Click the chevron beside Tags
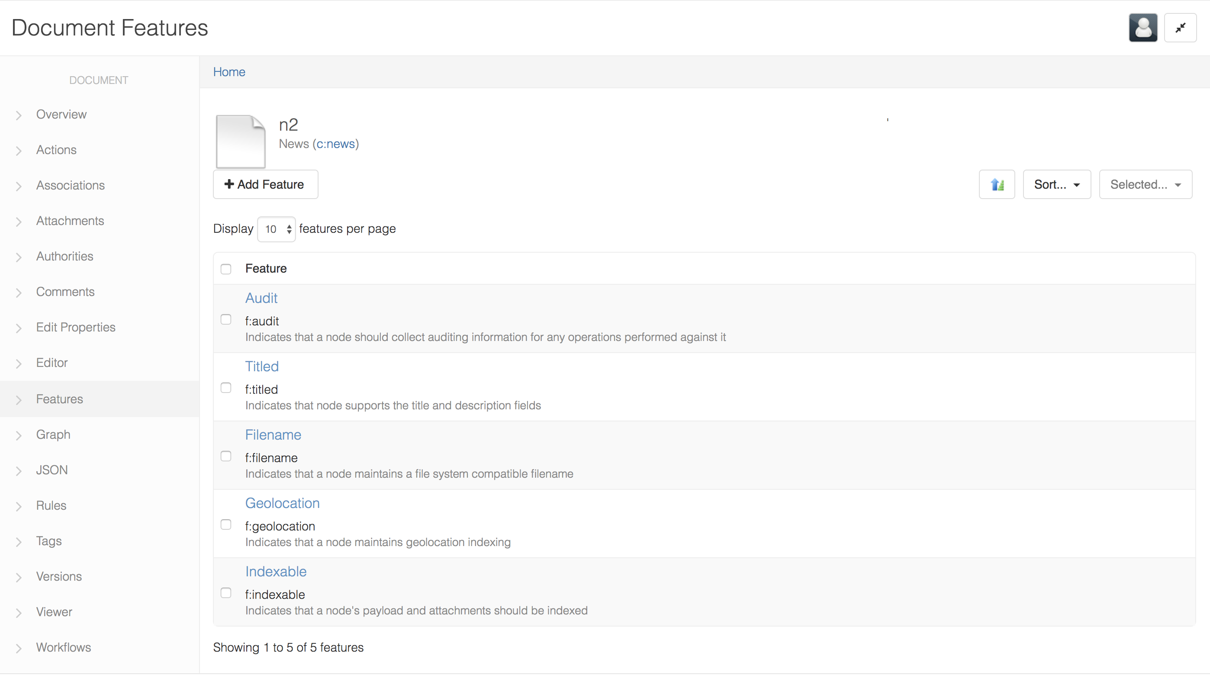 click(x=19, y=542)
